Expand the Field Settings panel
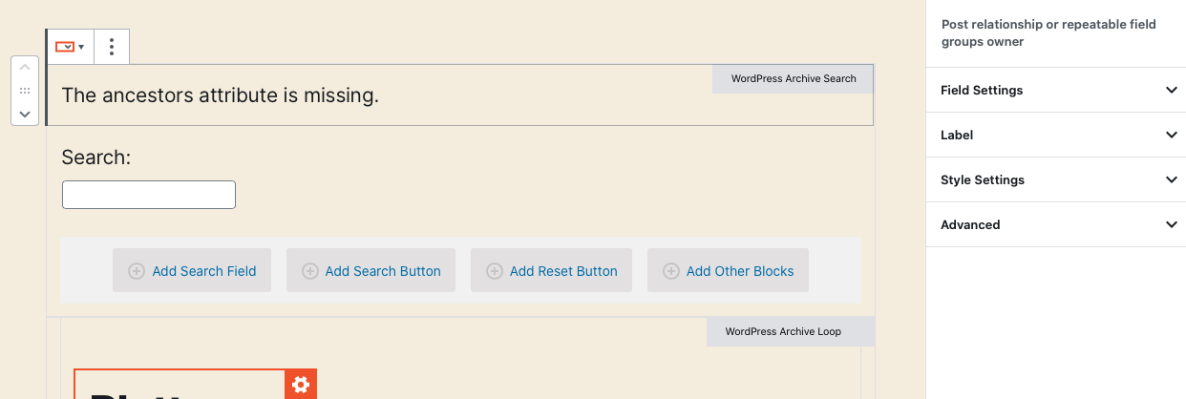Screen dimensions: 1186x399 point(1056,90)
